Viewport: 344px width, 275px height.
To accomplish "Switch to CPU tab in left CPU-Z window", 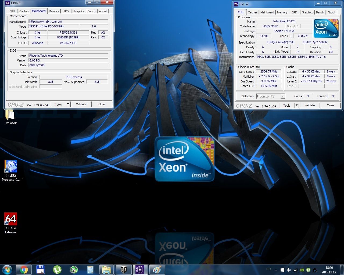I will click(x=12, y=11).
